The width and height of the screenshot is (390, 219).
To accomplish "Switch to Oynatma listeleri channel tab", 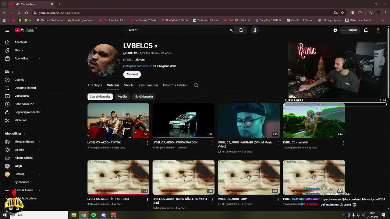I will pyautogui.click(x=175, y=85).
